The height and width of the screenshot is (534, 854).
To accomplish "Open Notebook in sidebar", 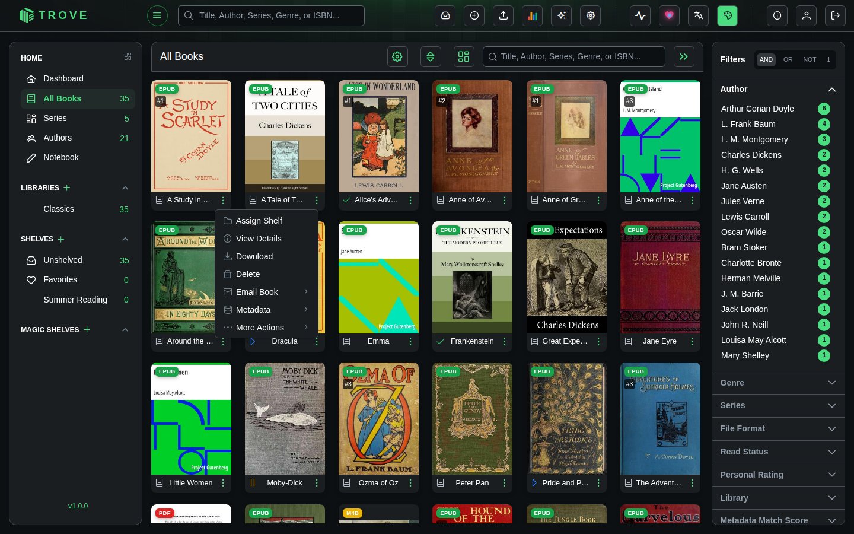I will (78, 158).
